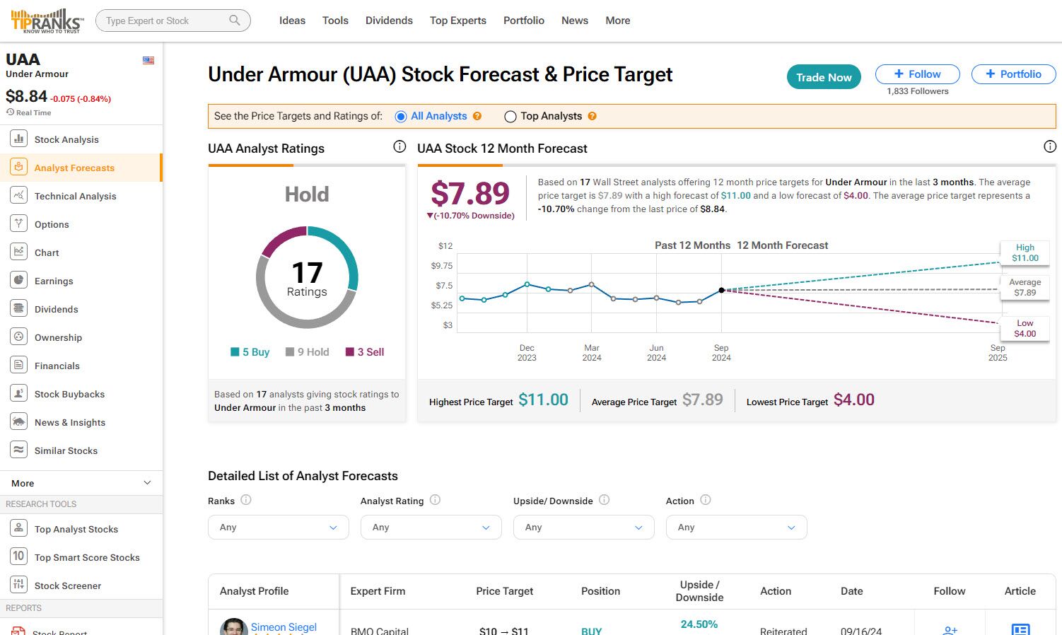The height and width of the screenshot is (635, 1062).
Task: Click the Earnings sidebar icon
Action: point(19,280)
